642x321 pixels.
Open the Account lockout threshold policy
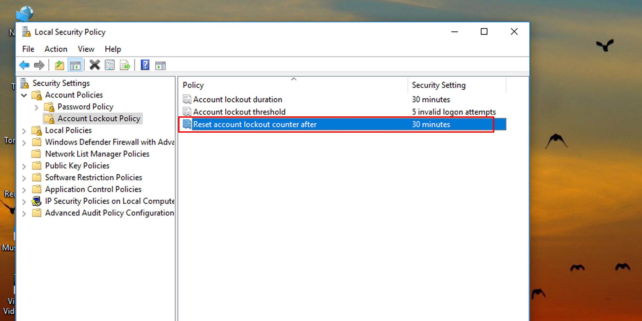tap(239, 112)
